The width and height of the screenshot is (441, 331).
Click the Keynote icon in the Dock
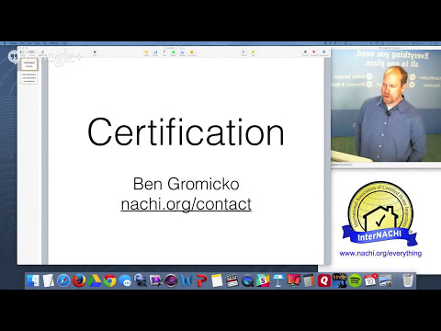pos(278,280)
